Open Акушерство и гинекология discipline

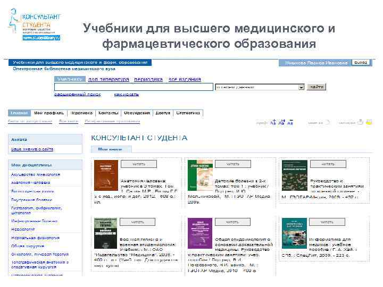tap(36, 174)
